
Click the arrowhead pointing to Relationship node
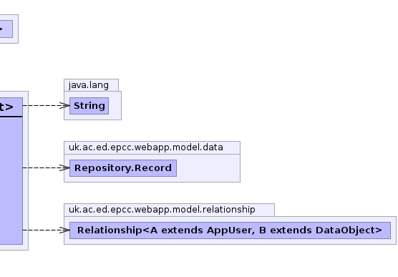(64, 230)
